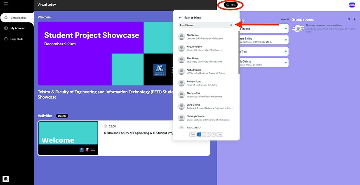Click the Event Support profile avatar
Screen dimensions: 360x185
pos(352,5)
